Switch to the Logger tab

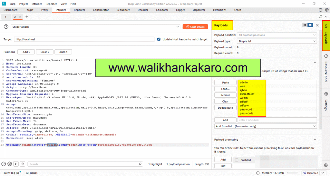coord(180,10)
